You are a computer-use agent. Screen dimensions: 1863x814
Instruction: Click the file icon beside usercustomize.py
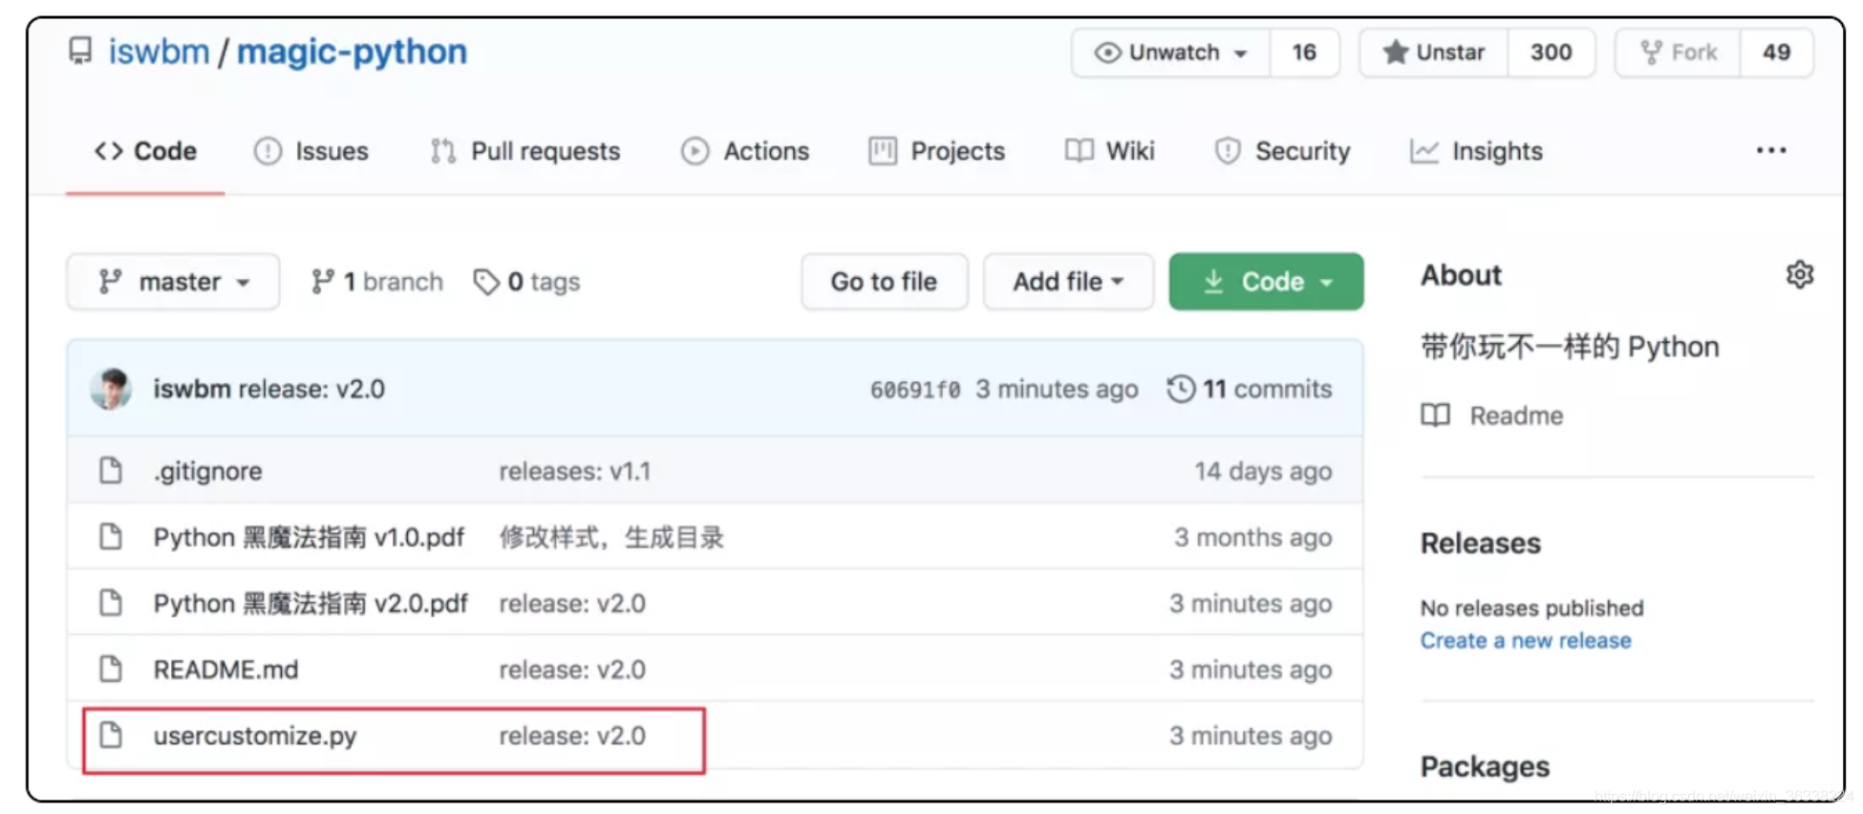pyautogui.click(x=111, y=735)
